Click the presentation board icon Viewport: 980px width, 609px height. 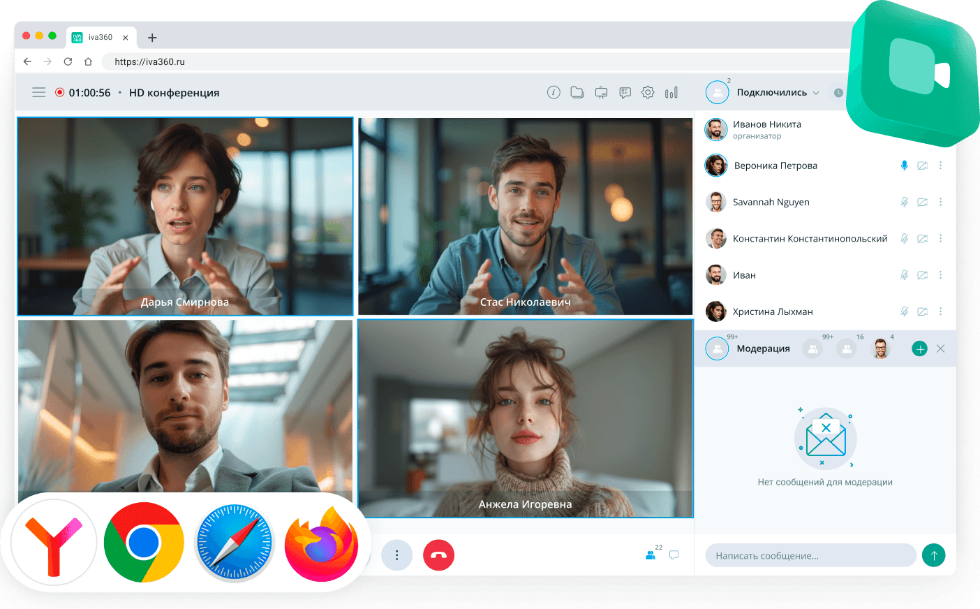click(601, 92)
